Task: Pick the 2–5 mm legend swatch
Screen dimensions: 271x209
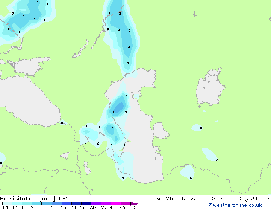Action: (x=37, y=203)
